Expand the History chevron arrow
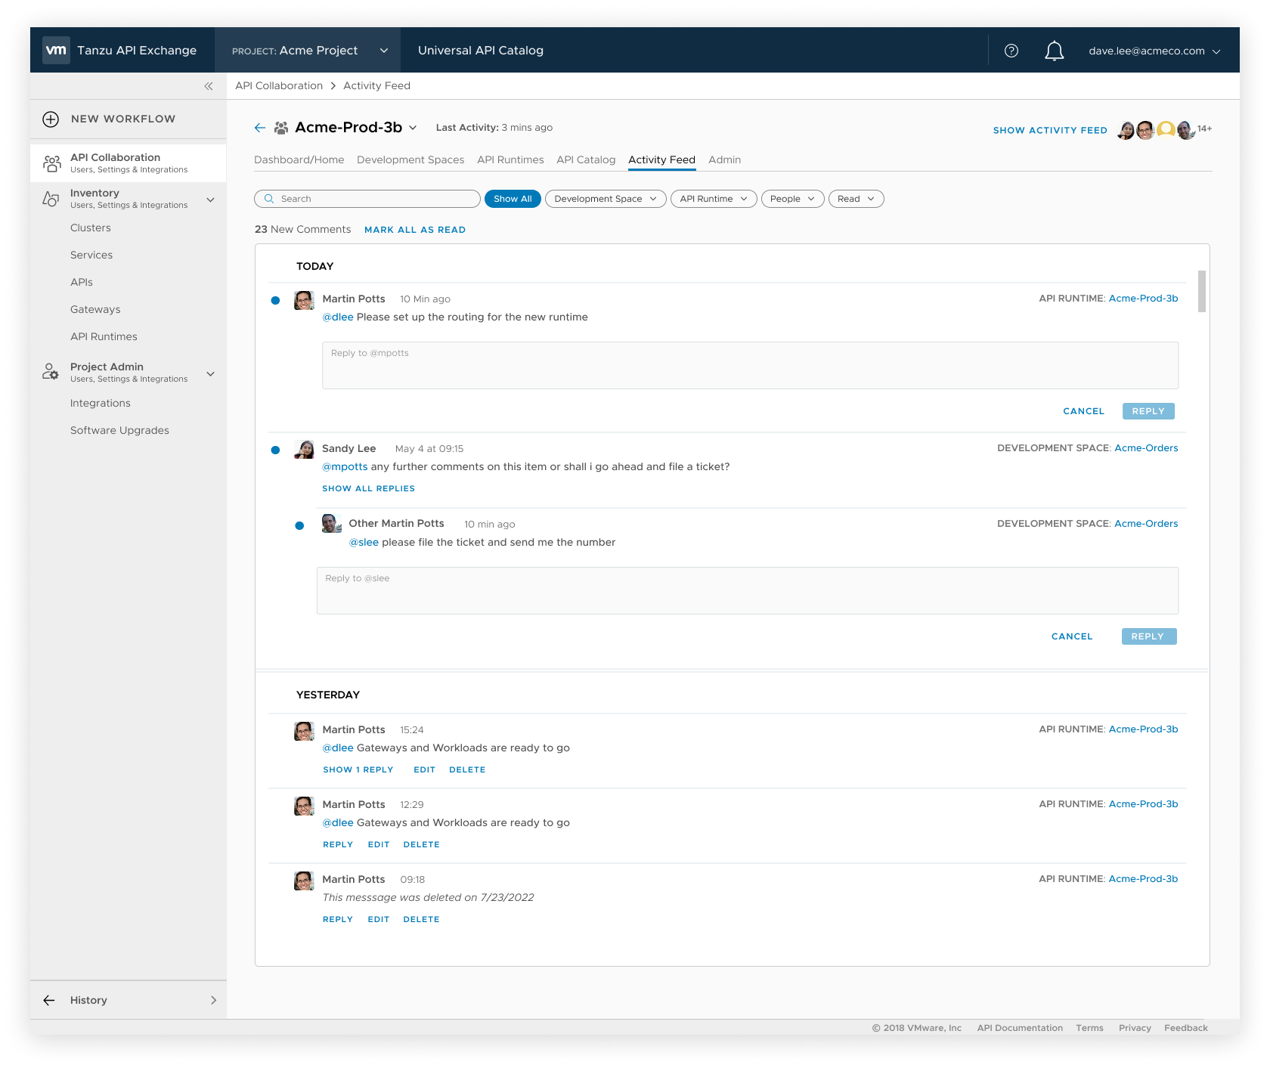Image resolution: width=1270 pixels, height=1068 pixels. (x=213, y=1000)
